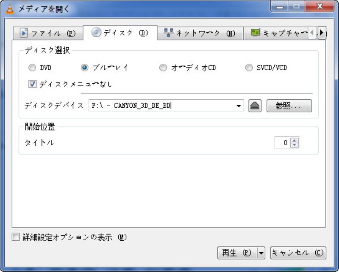339x272 pixels.
Task: Uncheck the ディスクメニューなし checkbox
Action: point(32,84)
